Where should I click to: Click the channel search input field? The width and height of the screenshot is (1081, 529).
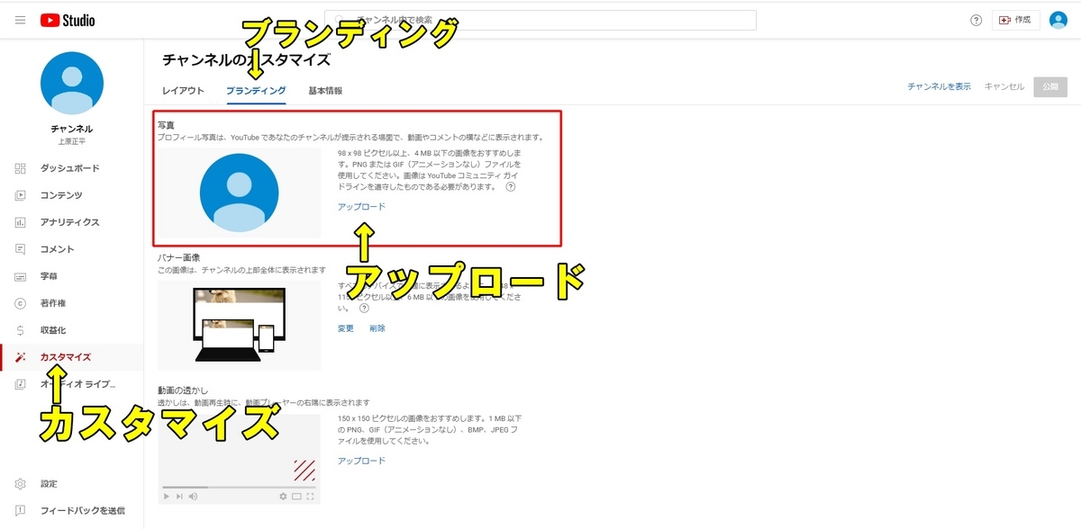(540, 19)
